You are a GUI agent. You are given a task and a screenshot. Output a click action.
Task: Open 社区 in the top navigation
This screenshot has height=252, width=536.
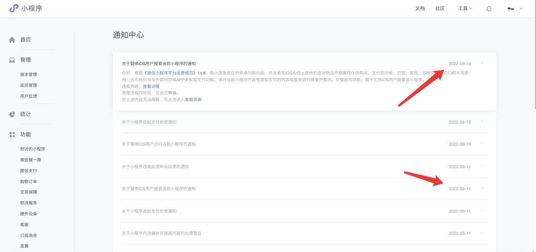click(440, 9)
